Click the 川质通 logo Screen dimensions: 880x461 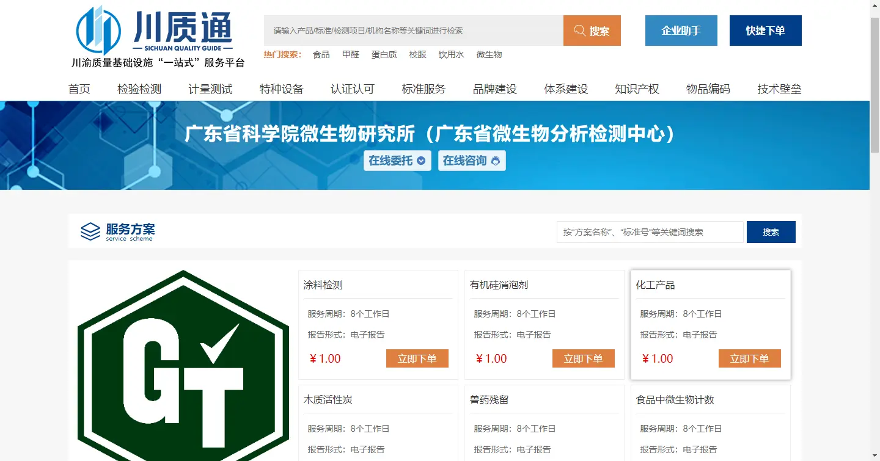(158, 37)
